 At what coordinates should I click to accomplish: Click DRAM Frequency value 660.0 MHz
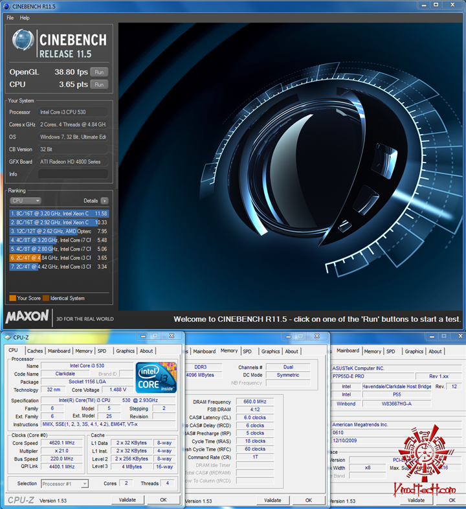click(x=255, y=402)
